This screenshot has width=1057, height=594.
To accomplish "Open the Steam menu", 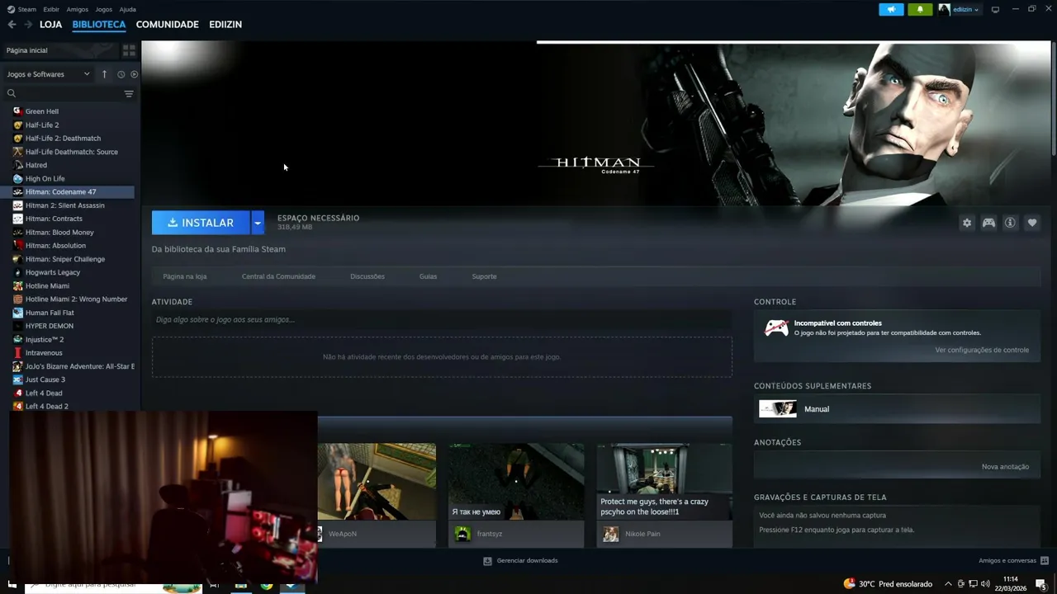I will pyautogui.click(x=22, y=9).
